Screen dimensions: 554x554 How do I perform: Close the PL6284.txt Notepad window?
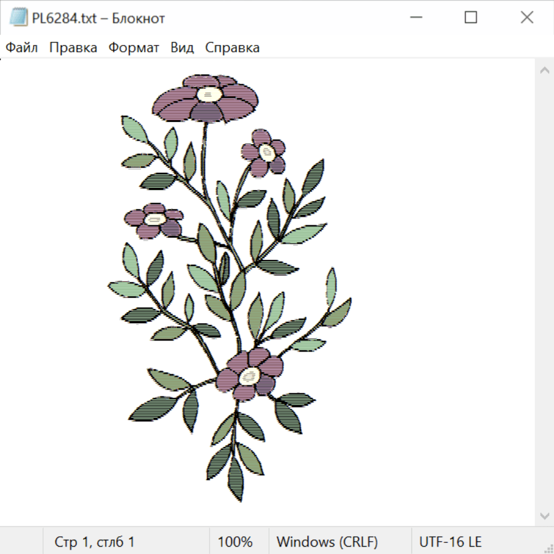coord(527,18)
